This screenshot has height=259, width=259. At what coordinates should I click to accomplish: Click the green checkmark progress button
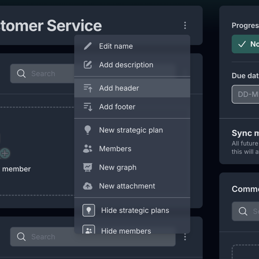[245, 44]
